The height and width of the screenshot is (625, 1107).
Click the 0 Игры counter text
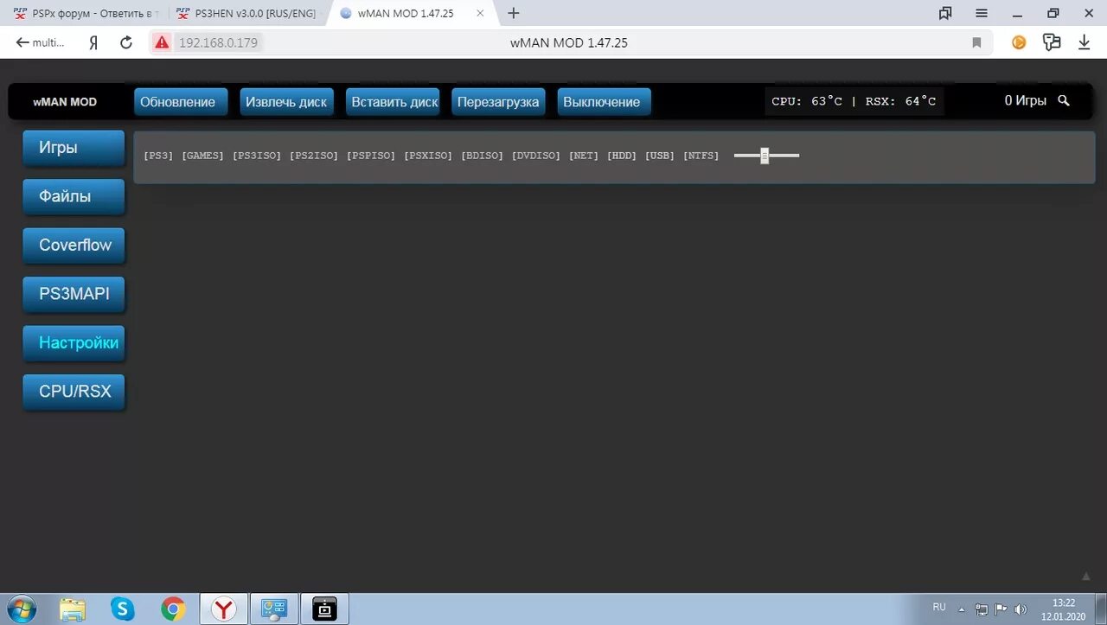1025,101
